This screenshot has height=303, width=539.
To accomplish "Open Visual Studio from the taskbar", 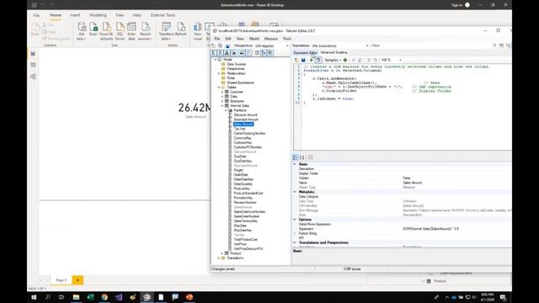I will (119, 297).
